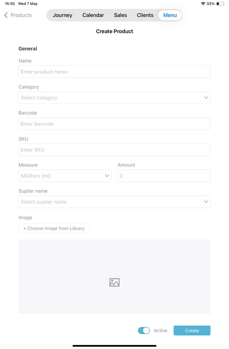The image size is (229, 349).
Task: Go to the Sales tab
Action: [121, 15]
